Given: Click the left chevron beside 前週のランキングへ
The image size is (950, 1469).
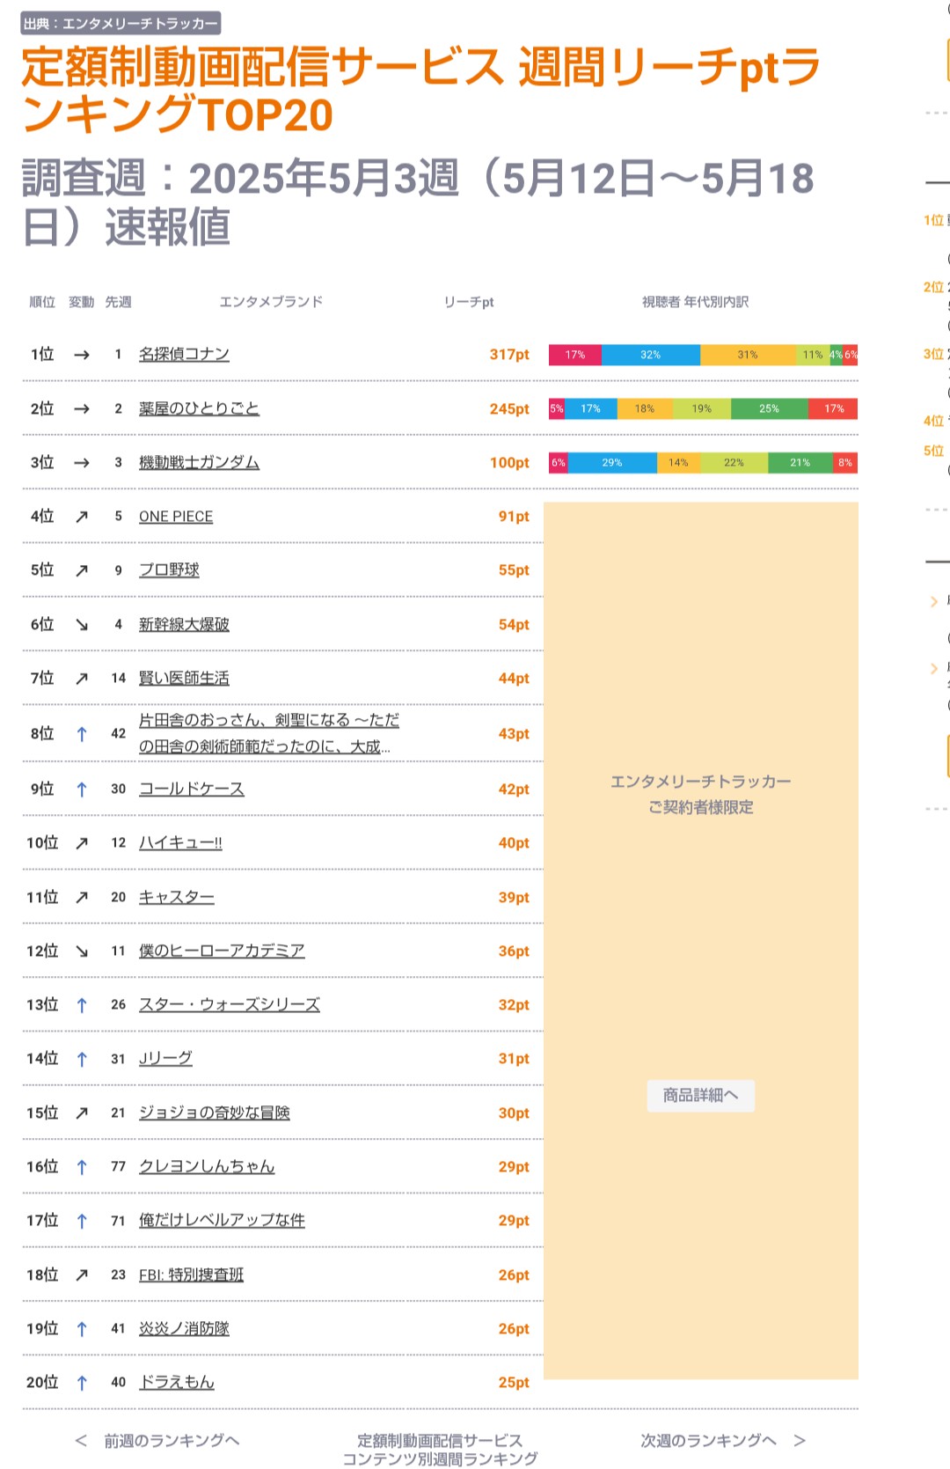Looking at the screenshot, I should (x=81, y=1441).
